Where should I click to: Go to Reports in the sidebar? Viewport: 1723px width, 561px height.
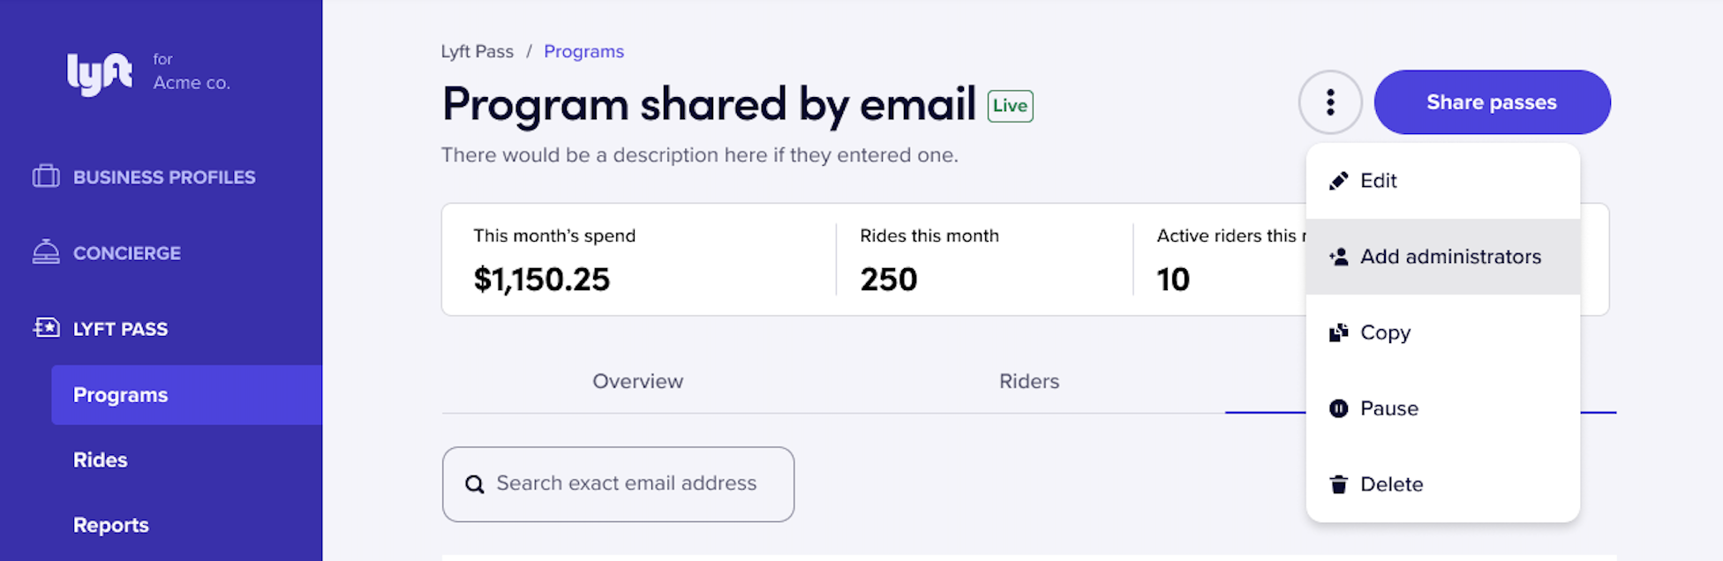point(110,524)
